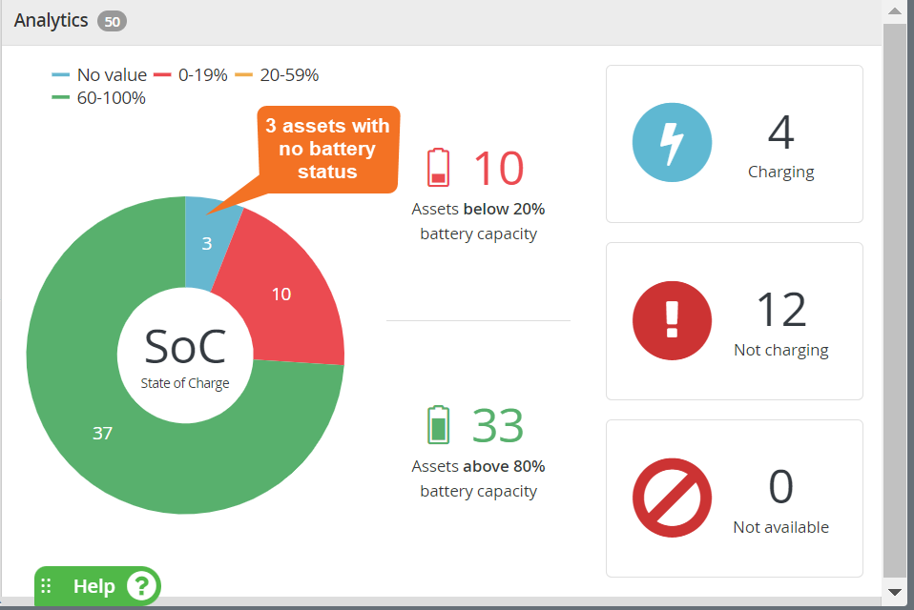Select the blue 3 donut segment
This screenshot has width=914, height=610.
(207, 243)
